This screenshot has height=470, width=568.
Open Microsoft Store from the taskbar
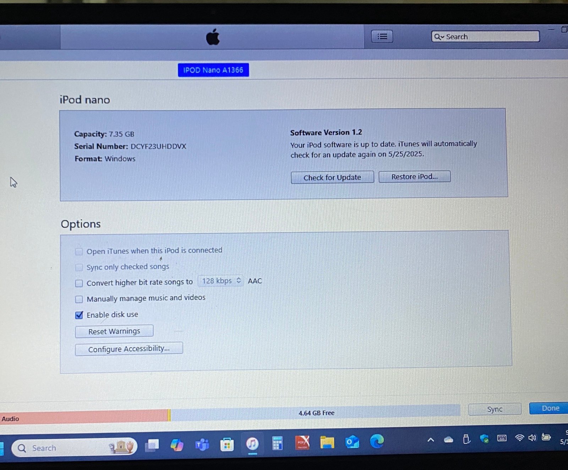pyautogui.click(x=227, y=444)
